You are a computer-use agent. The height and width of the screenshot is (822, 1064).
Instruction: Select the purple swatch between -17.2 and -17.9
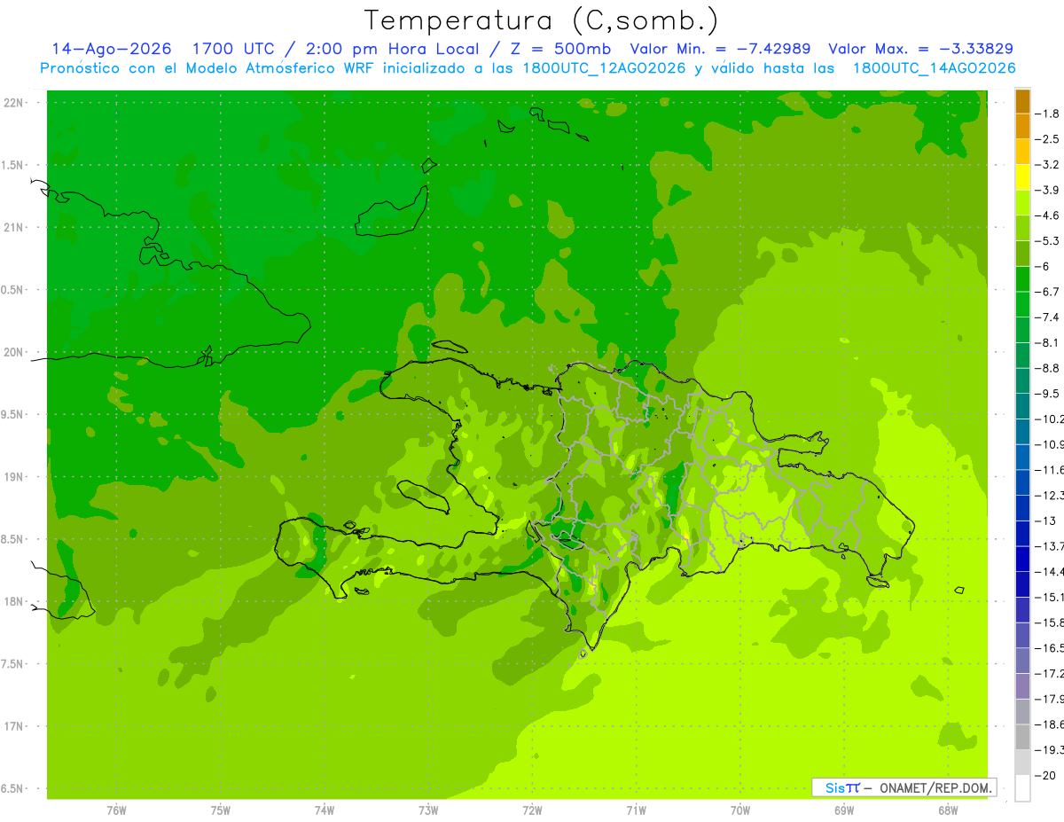click(x=1022, y=686)
